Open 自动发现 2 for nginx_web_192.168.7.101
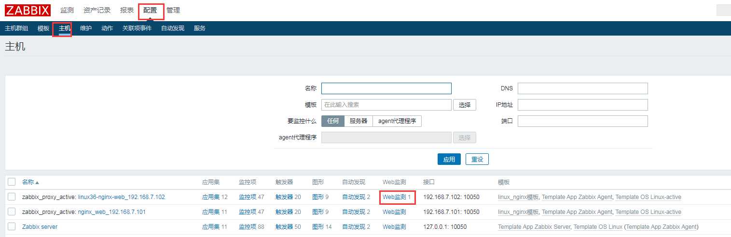This screenshot has height=237, width=731. (354, 212)
